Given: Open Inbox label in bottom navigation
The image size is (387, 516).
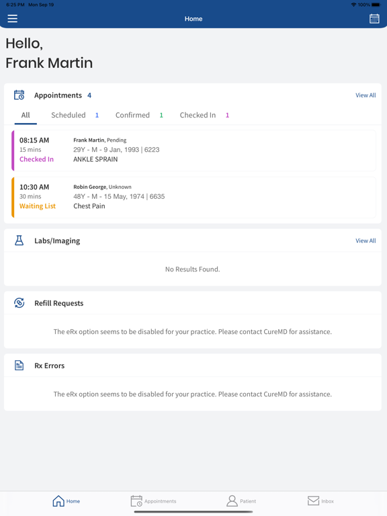Looking at the screenshot, I should [x=327, y=501].
